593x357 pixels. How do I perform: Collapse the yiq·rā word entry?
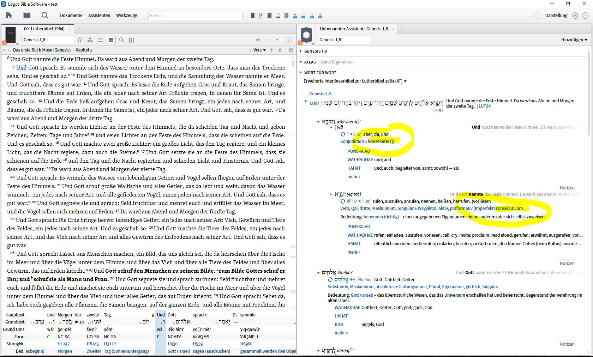[331, 194]
